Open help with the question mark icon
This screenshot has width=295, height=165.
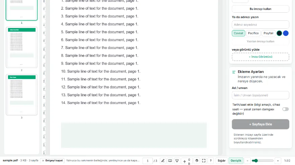211,161
